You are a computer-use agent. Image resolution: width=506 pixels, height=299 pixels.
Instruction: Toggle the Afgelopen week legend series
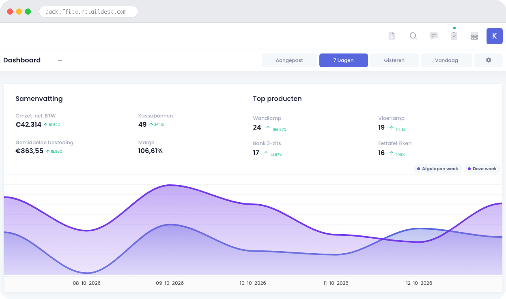click(438, 169)
